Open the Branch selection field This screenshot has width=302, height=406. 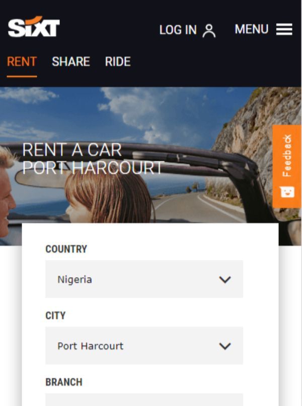[144, 399]
